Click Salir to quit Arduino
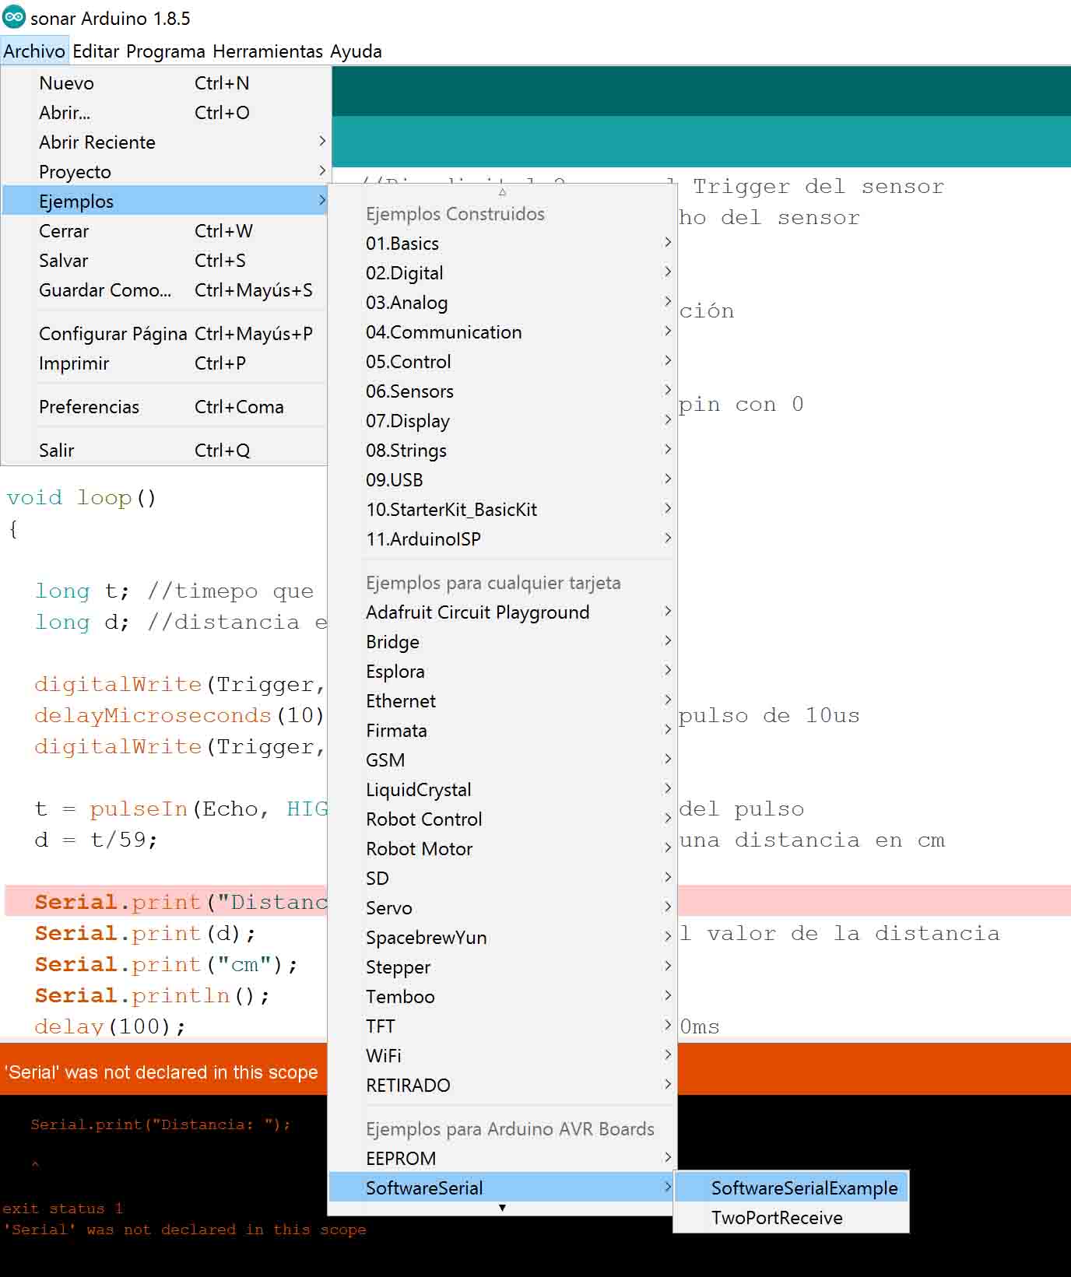This screenshot has width=1071, height=1277. (165, 451)
